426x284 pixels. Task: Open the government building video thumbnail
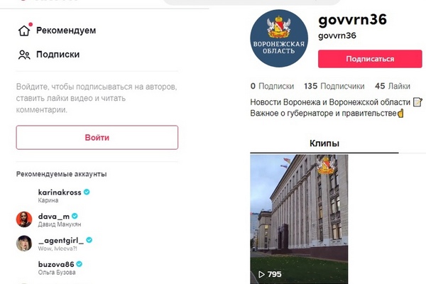[299, 219]
